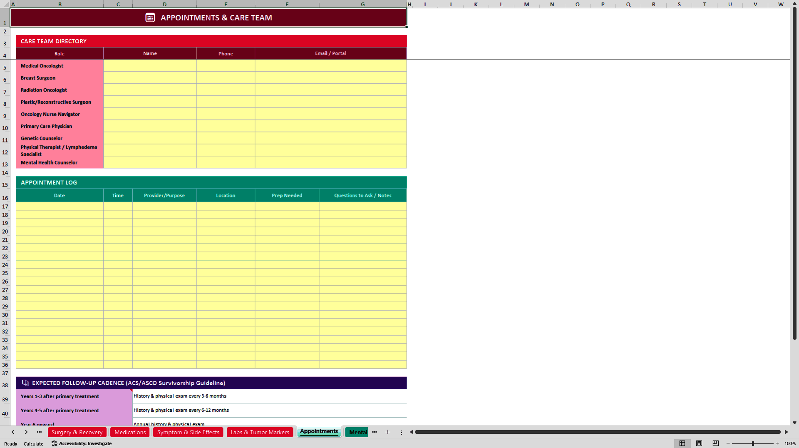Show hidden sheets left of Surgery & Recovery
The width and height of the screenshot is (799, 448).
click(39, 432)
